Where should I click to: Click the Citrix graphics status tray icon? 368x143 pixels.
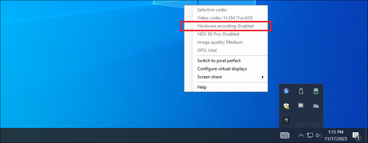(x=286, y=91)
